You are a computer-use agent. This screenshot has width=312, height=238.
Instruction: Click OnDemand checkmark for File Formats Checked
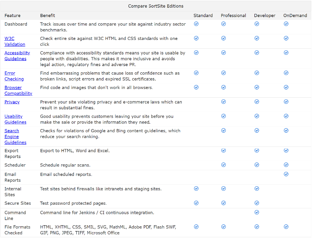[286, 227]
